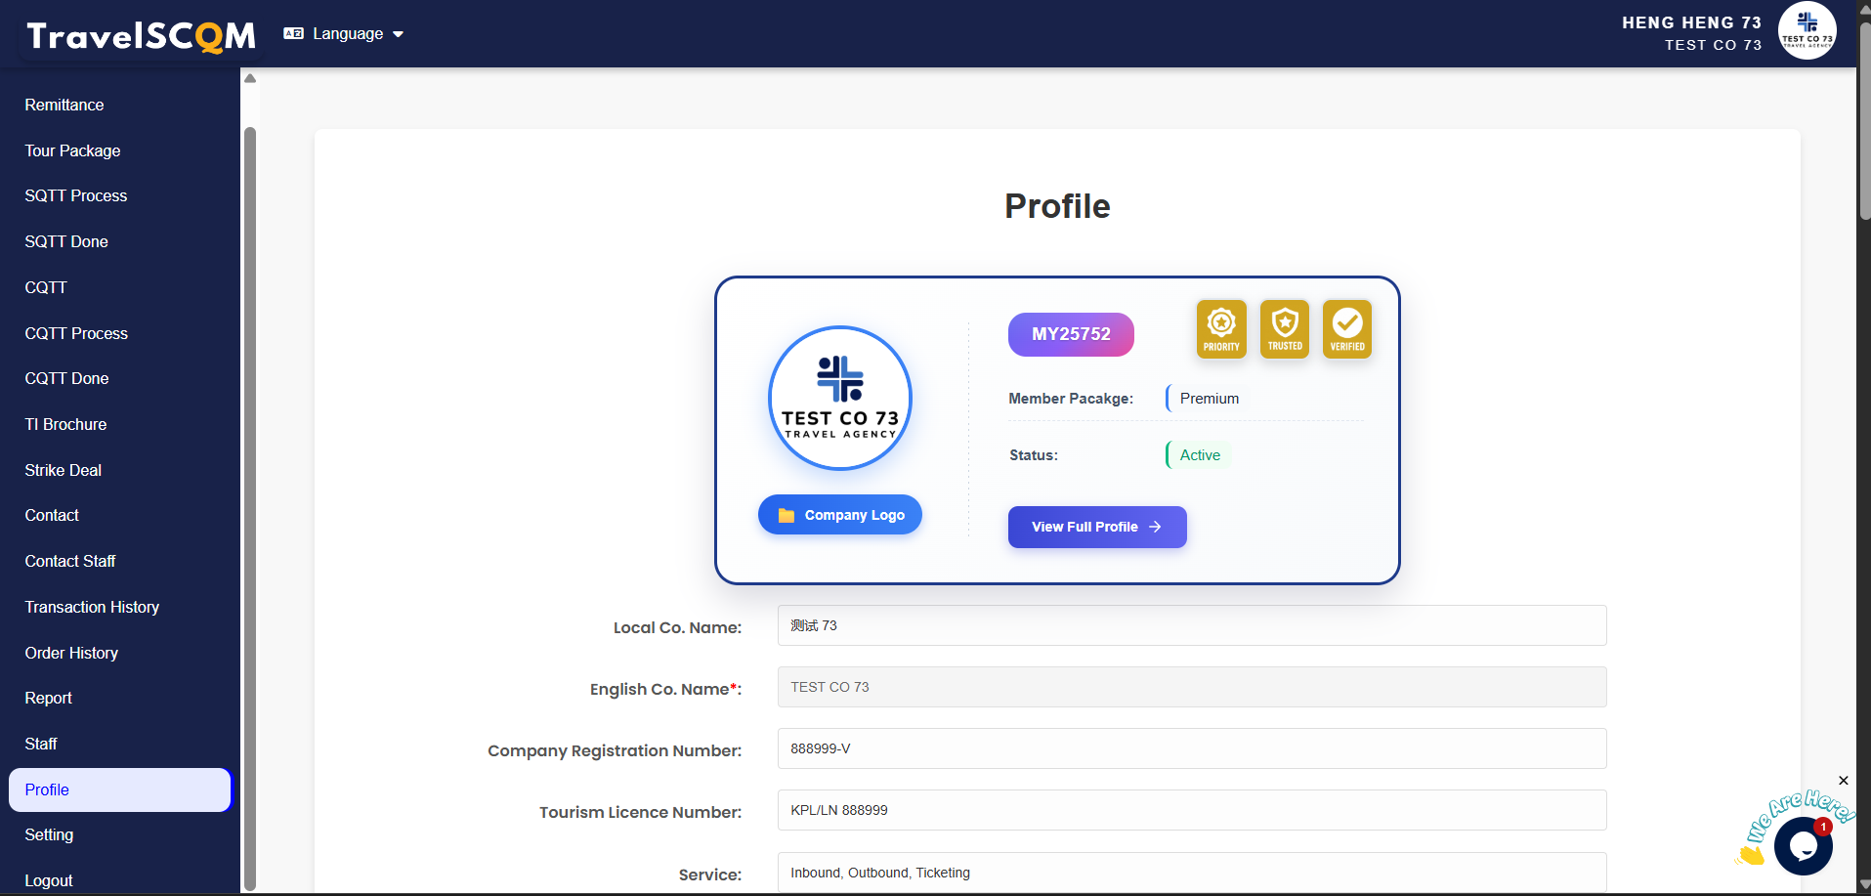Click the Priority badge icon
This screenshot has height=896, width=1871.
pyautogui.click(x=1221, y=329)
